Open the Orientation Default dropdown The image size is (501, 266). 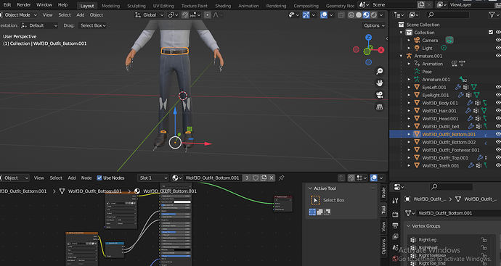pos(39,25)
